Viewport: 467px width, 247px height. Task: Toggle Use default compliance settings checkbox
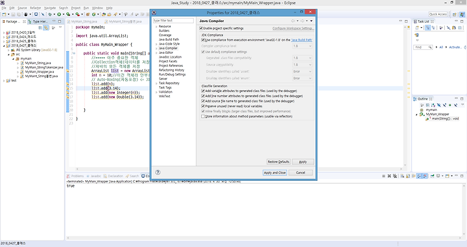pos(203,52)
